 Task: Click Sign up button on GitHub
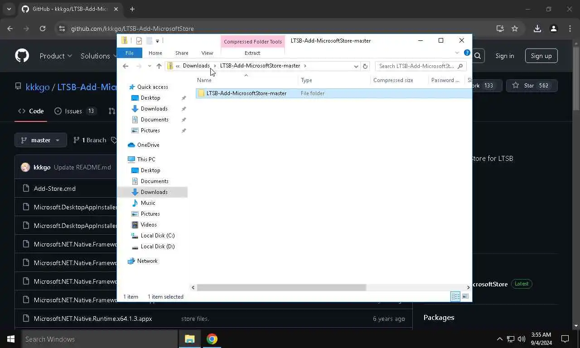point(541,56)
